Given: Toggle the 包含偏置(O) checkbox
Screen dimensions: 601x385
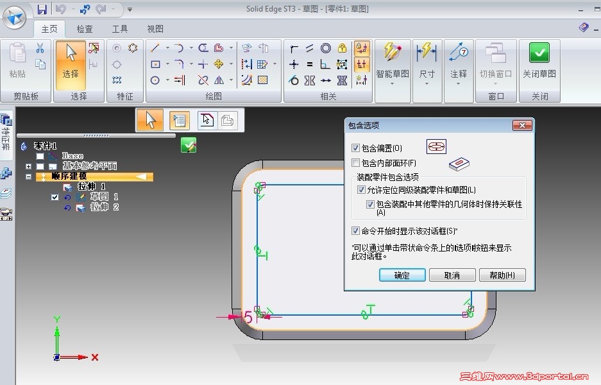Looking at the screenshot, I should tap(355, 148).
